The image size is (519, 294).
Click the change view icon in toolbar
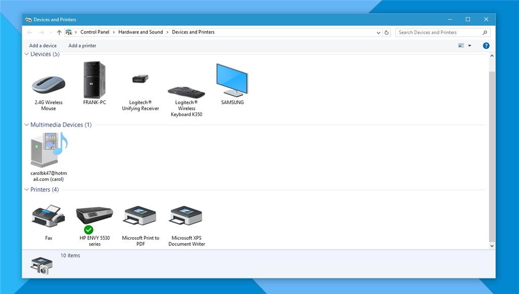[x=461, y=45]
